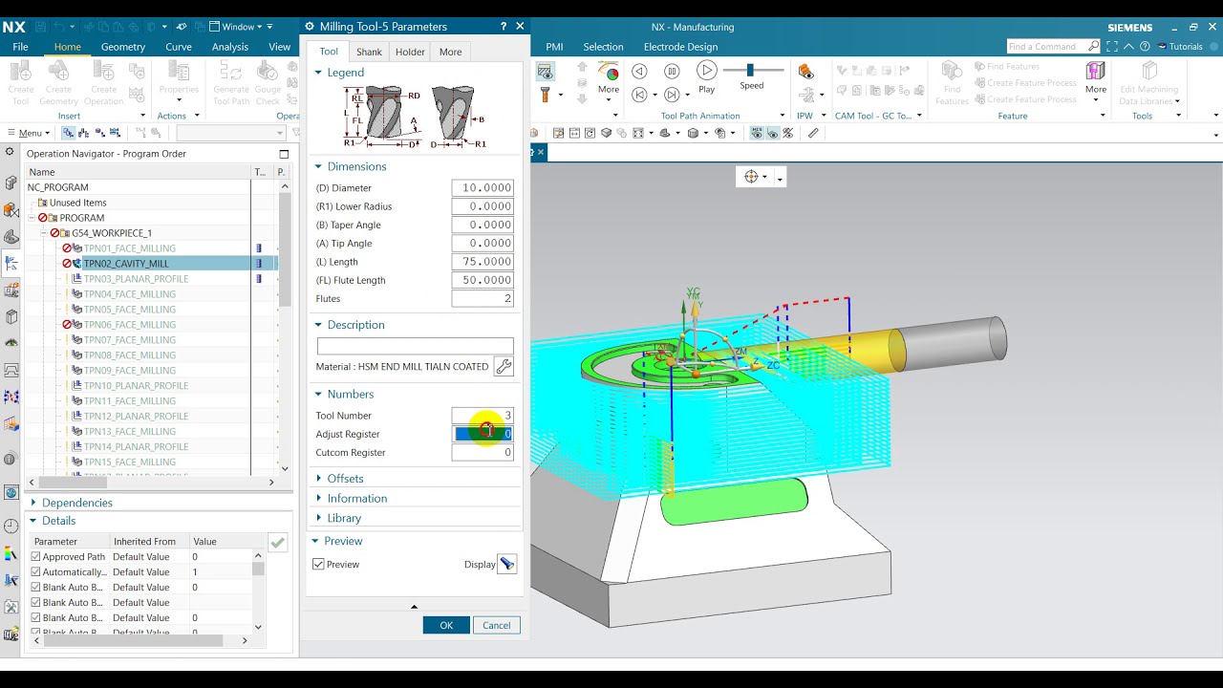Maximize the Operation Navigator panel
The image size is (1223, 688).
[284, 154]
